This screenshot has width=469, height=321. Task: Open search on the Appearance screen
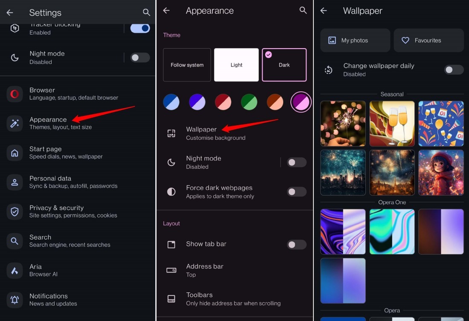point(303,11)
